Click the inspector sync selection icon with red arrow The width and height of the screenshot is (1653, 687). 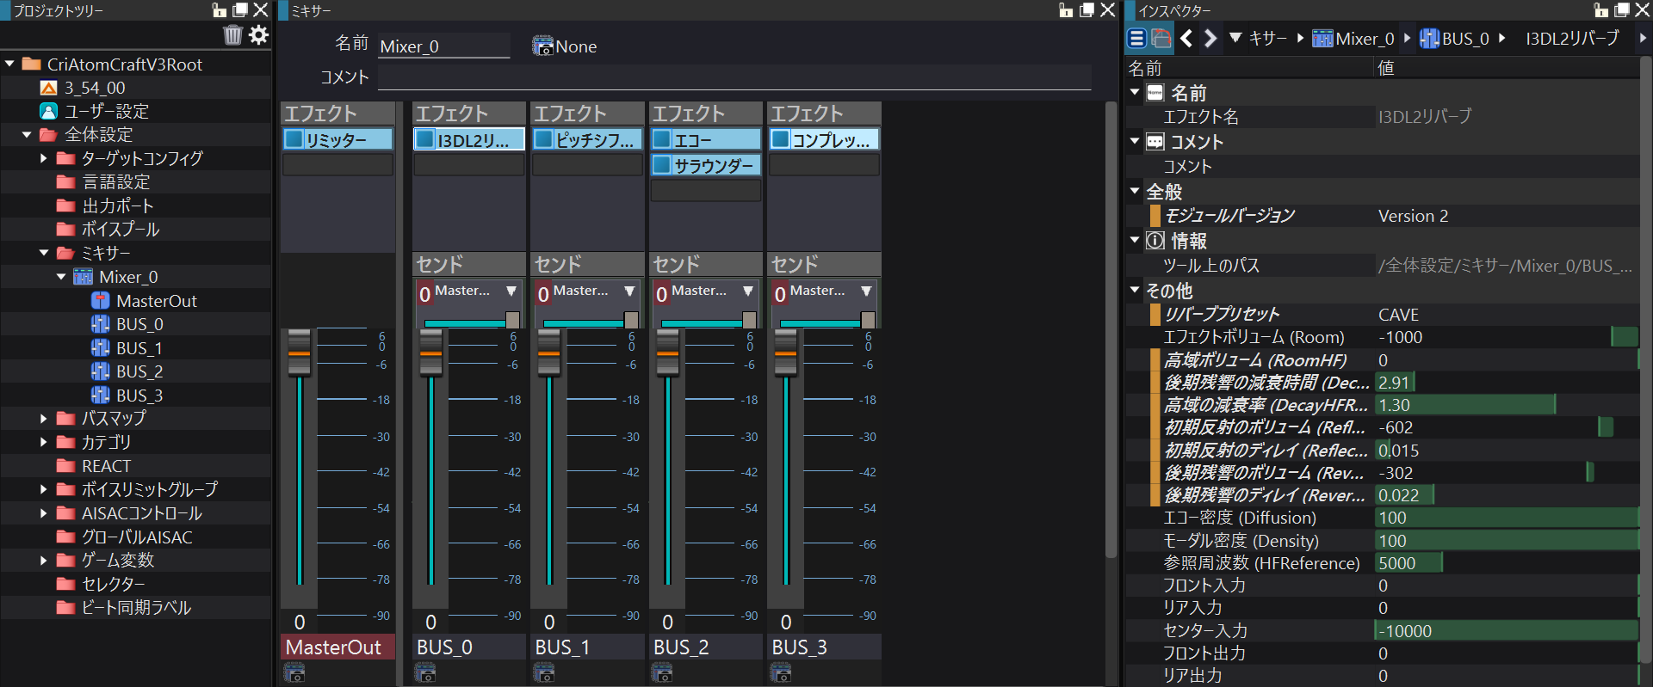pyautogui.click(x=1161, y=38)
